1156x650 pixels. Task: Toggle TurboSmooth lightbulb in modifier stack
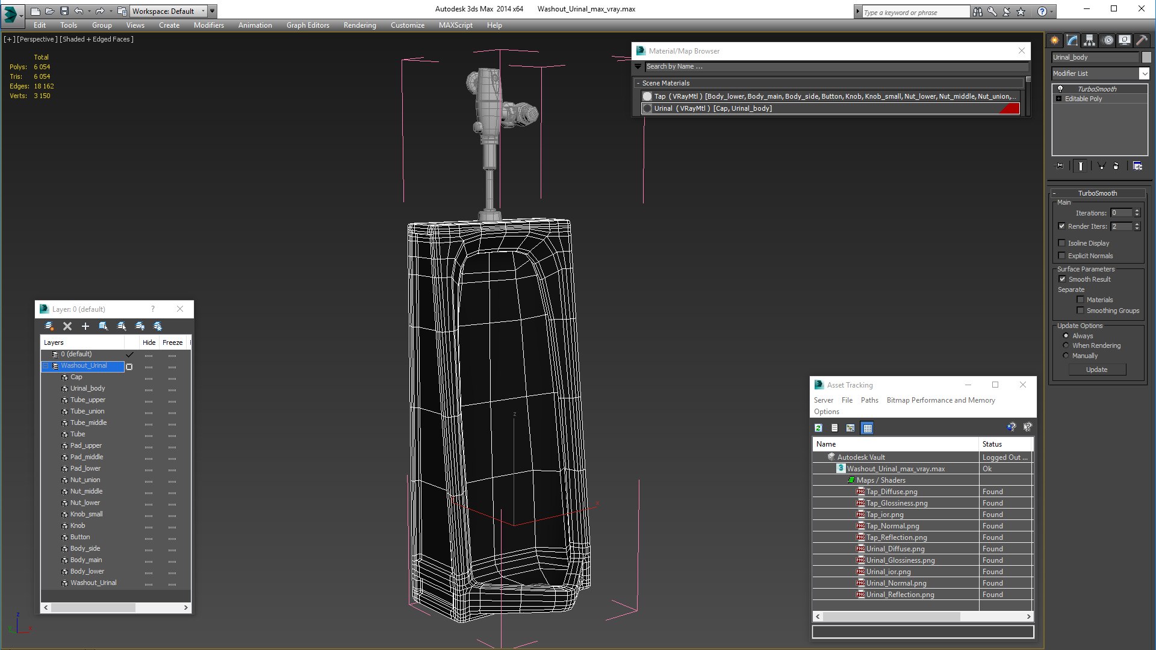click(x=1060, y=88)
